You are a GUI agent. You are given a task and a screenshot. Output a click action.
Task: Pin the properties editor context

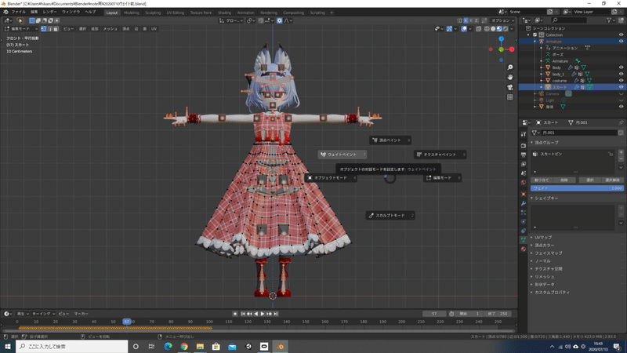tap(621, 122)
